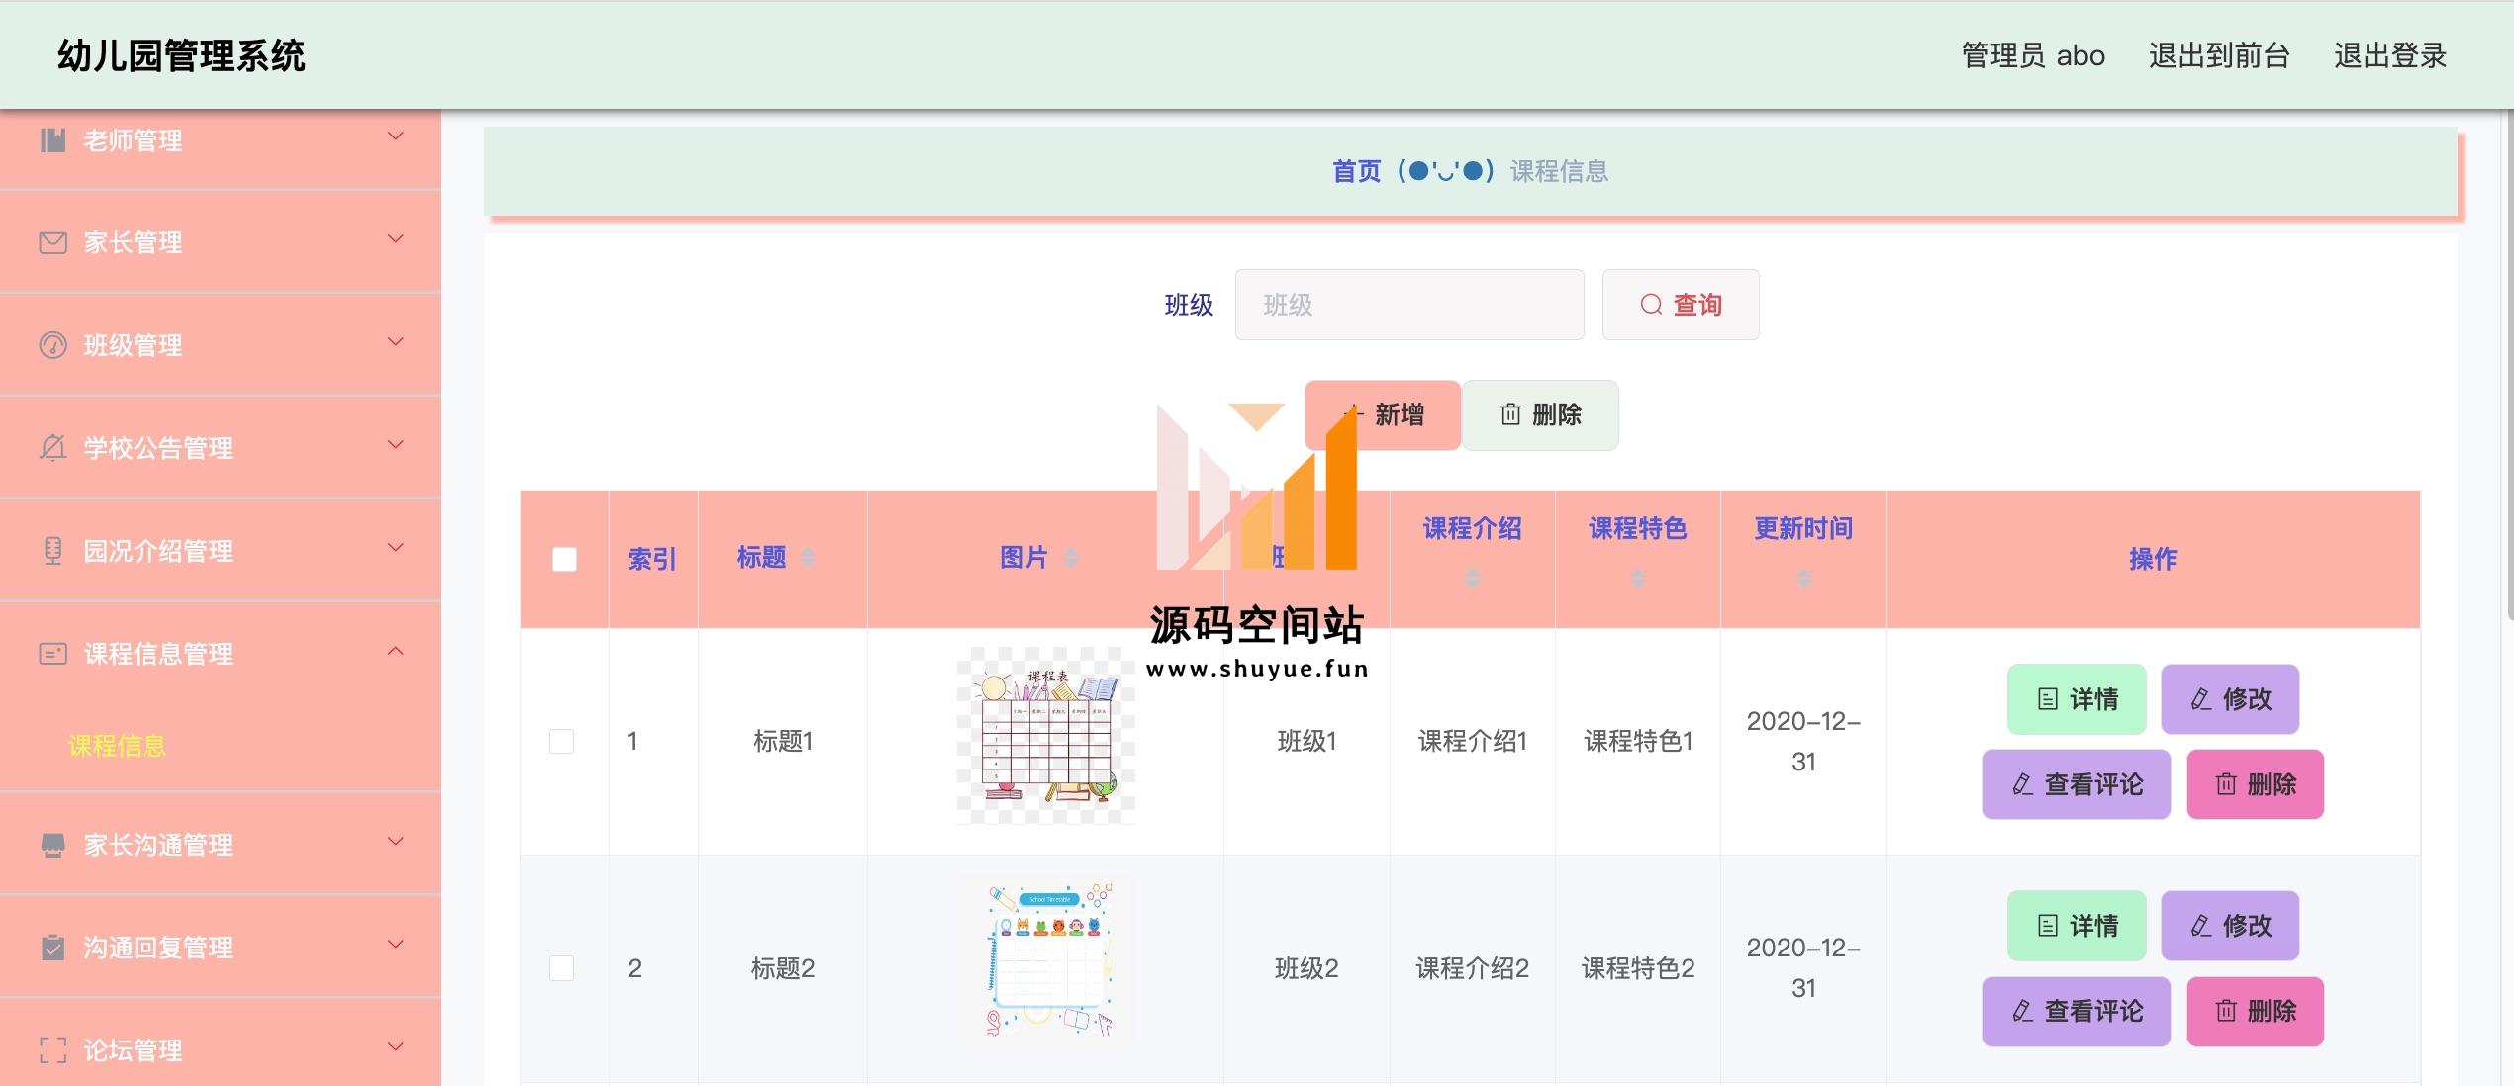Sort by 标题 column arrows

[x=808, y=558]
